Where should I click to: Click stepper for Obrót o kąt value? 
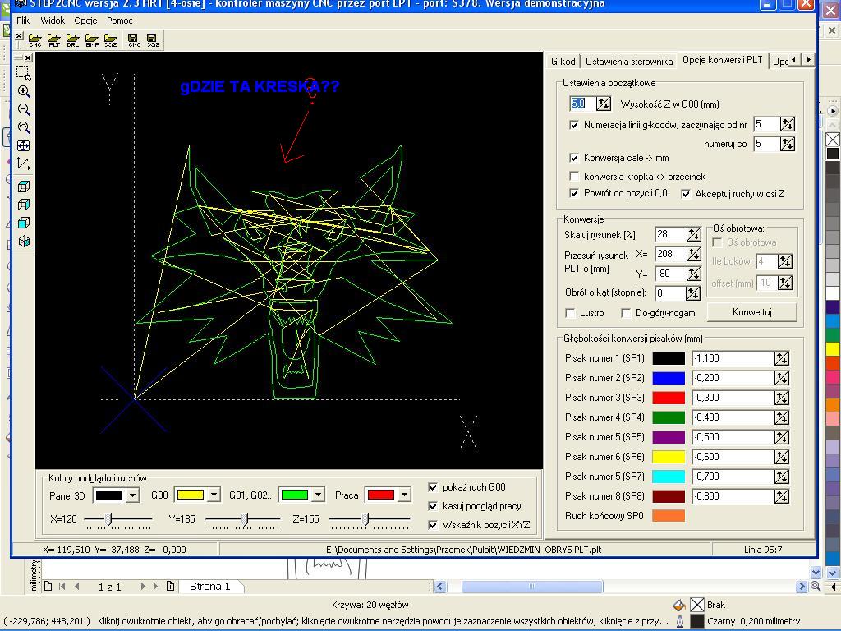pos(693,293)
